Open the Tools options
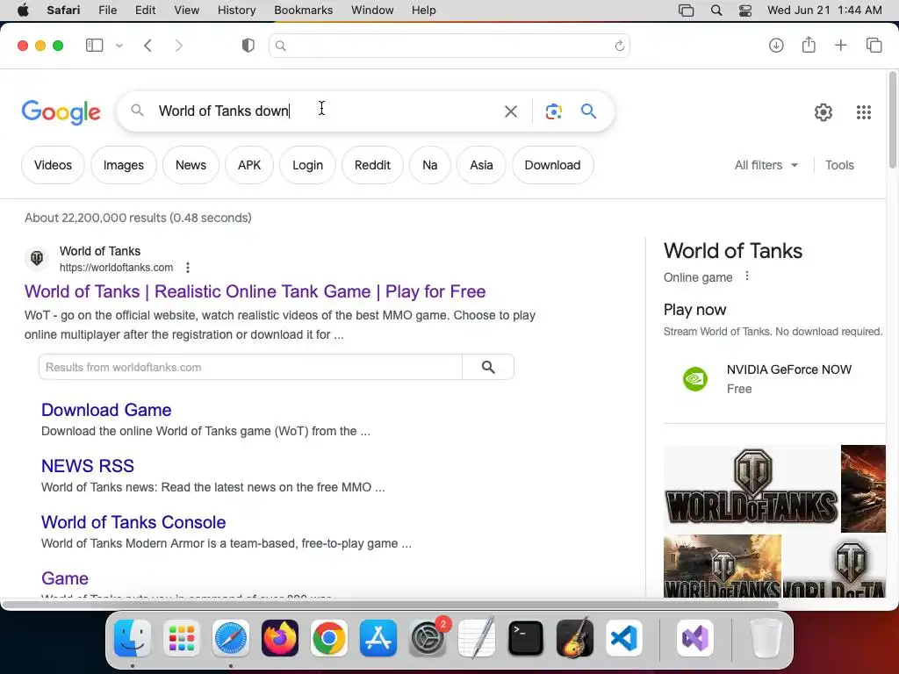This screenshot has width=899, height=674. (839, 165)
